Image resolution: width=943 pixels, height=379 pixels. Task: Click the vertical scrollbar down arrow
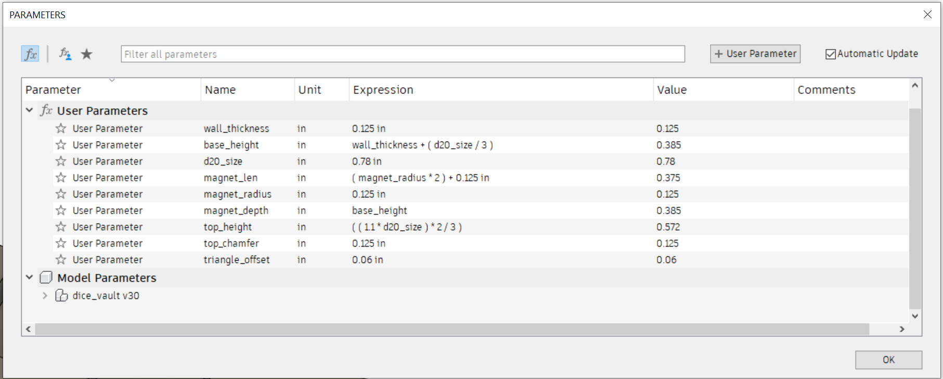pyautogui.click(x=914, y=316)
